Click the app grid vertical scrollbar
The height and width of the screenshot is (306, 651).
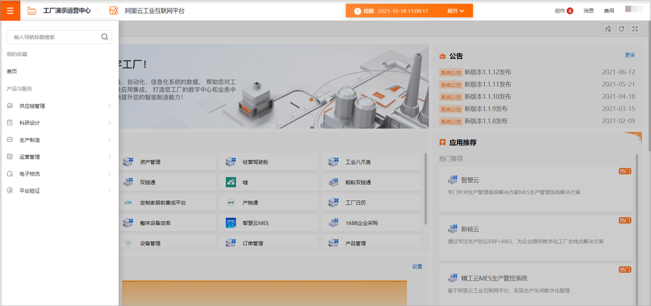[x=426, y=189]
